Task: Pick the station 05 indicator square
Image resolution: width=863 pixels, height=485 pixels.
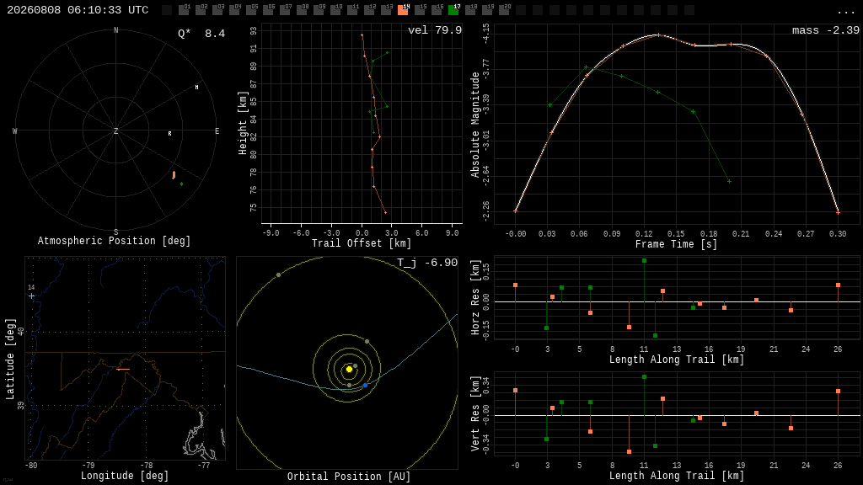Action: pyautogui.click(x=251, y=9)
